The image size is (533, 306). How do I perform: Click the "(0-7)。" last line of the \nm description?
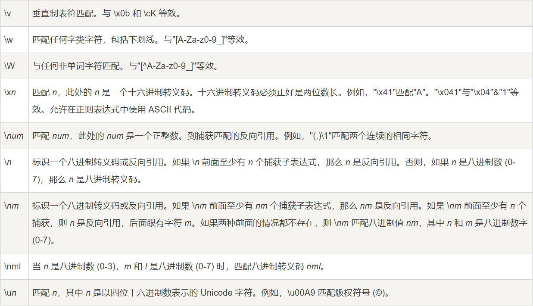click(44, 240)
